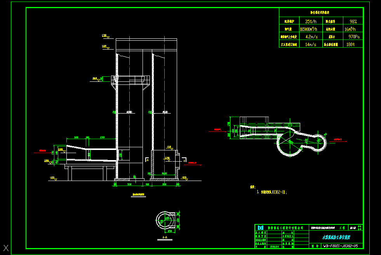Click the 35t/h cell in the parameter table

pos(311,22)
